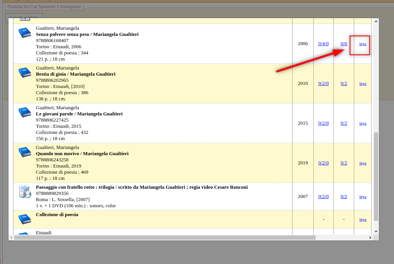Image resolution: width=394 pixels, height=264 pixels.
Task: Follow lega link for Le giovani parole
Action: (363, 124)
